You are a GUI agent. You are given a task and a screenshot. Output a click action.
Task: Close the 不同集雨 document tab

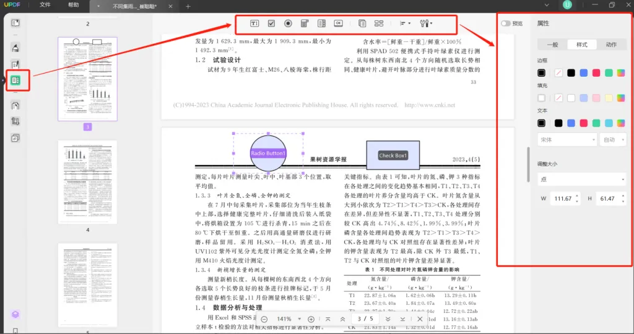[x=170, y=6]
